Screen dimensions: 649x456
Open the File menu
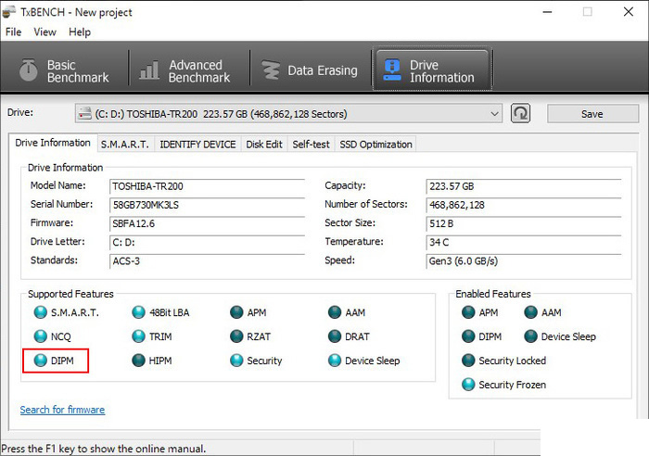tap(13, 32)
